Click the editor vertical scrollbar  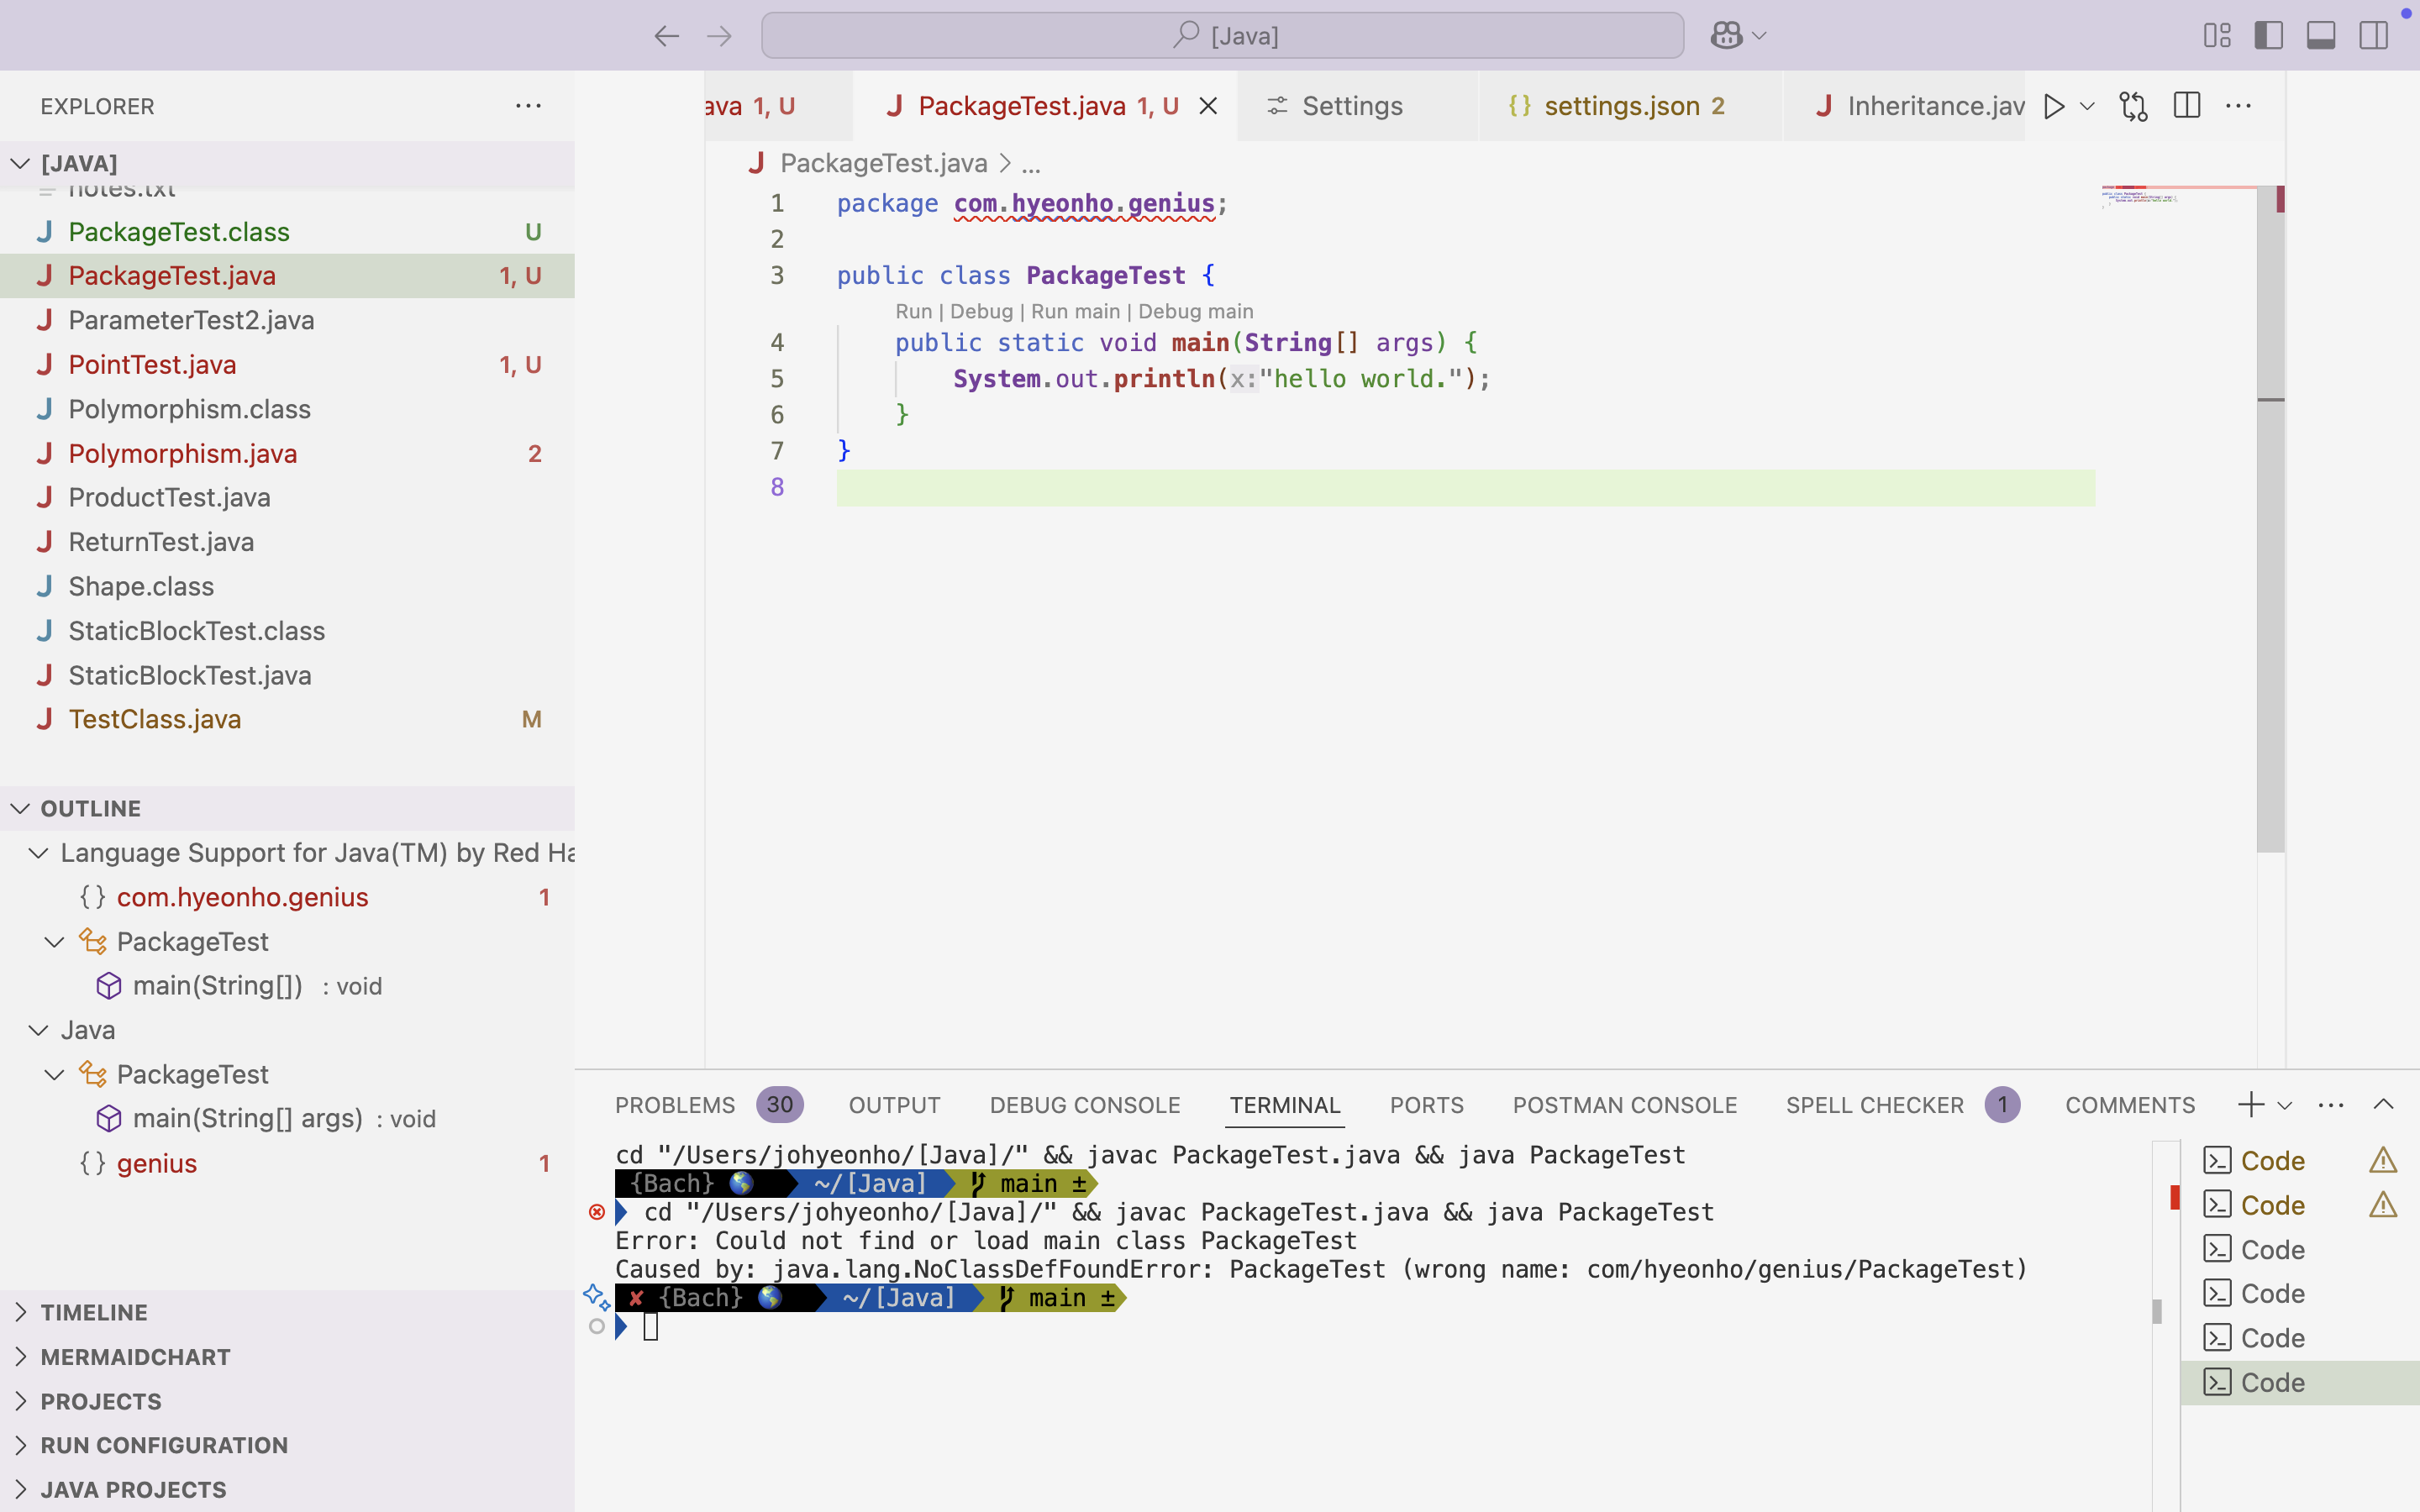(2270, 600)
